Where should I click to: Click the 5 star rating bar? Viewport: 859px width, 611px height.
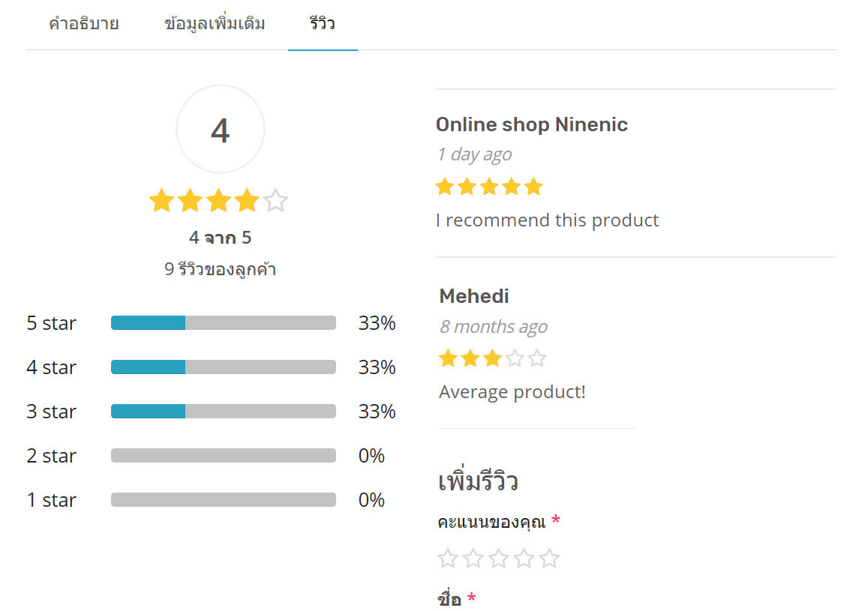[224, 323]
